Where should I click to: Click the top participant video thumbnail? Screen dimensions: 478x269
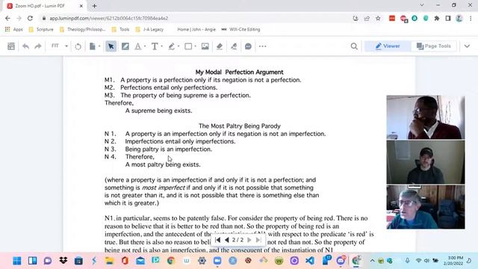(426, 117)
